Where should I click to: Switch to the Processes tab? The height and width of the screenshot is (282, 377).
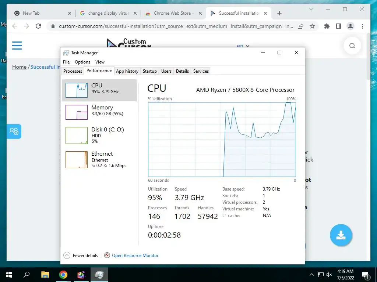coord(73,71)
